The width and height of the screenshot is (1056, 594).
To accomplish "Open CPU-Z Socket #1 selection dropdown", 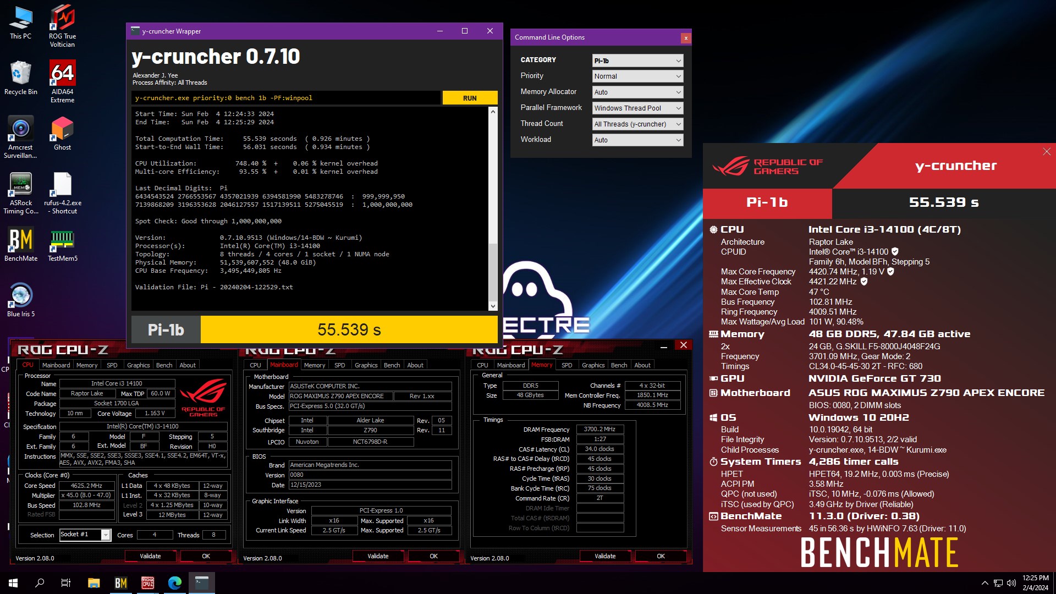I will [85, 535].
